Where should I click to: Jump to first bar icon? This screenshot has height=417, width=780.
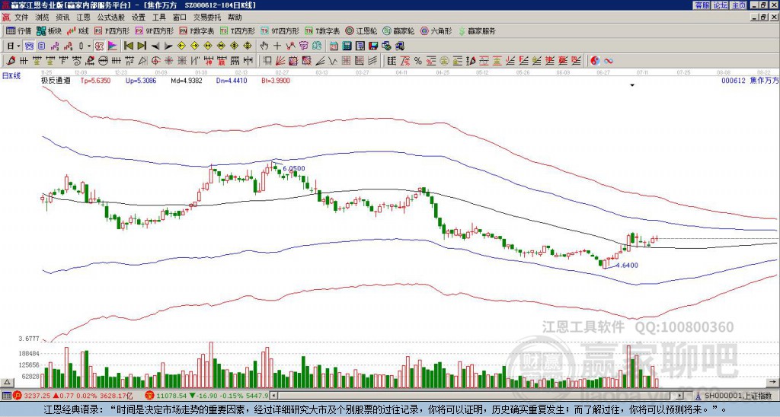129,46
